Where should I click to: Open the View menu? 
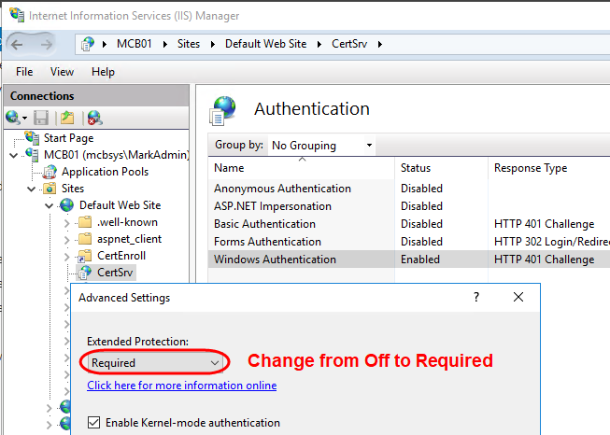pos(62,72)
